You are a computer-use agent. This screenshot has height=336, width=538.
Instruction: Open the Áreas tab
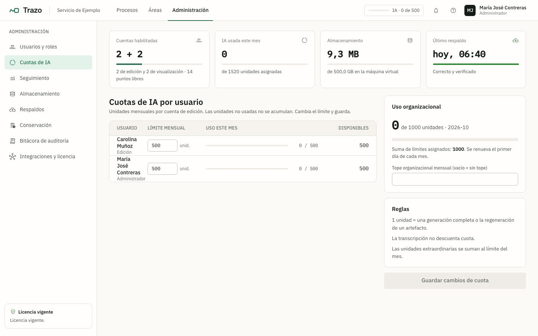point(155,10)
